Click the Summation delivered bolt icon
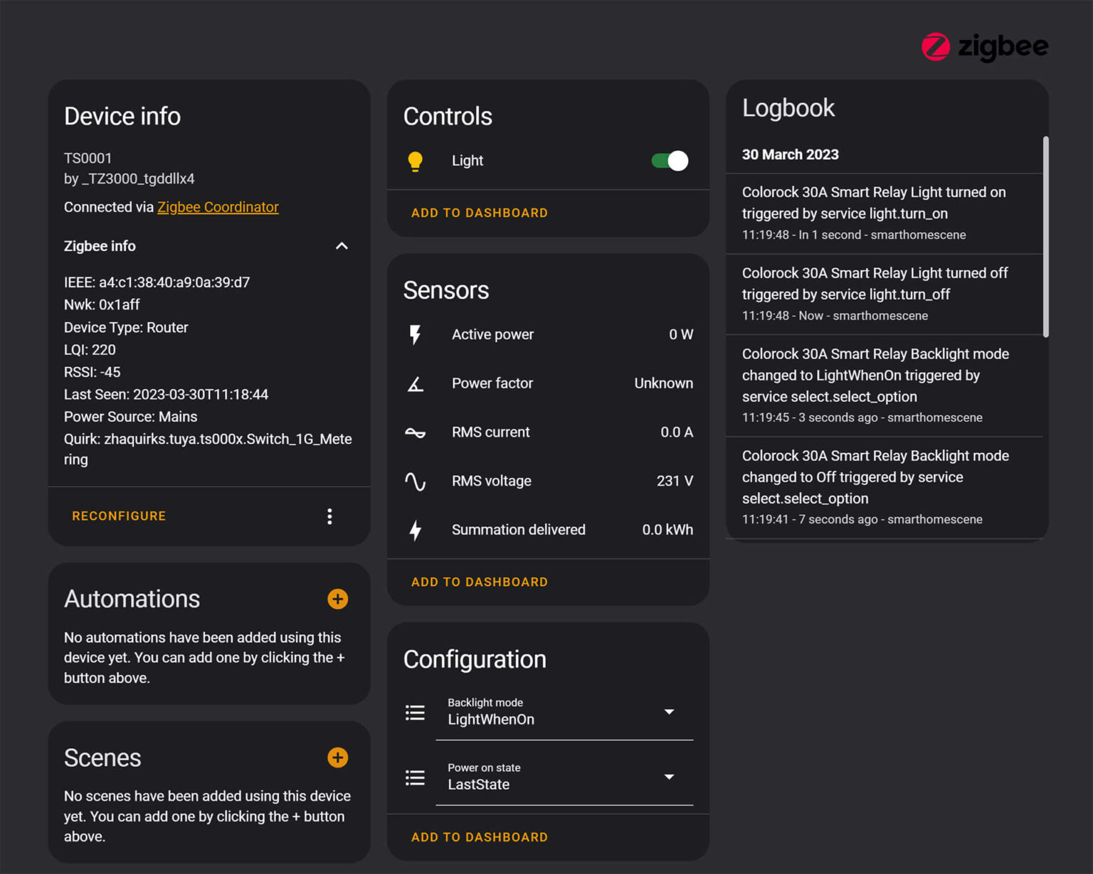The image size is (1093, 874). [x=416, y=531]
